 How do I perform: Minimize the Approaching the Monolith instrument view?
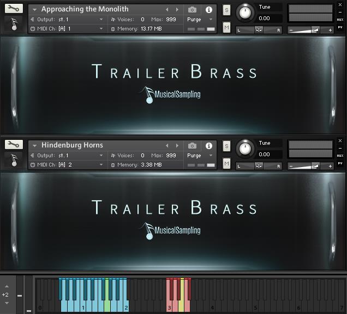[x=340, y=12]
